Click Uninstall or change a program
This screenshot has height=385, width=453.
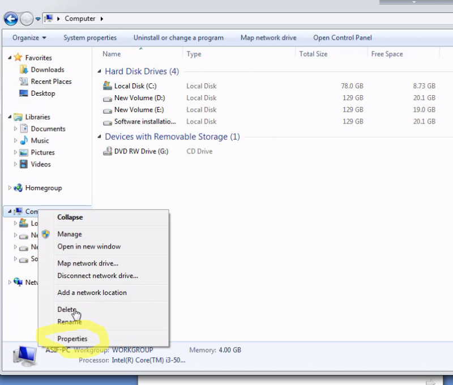178,38
